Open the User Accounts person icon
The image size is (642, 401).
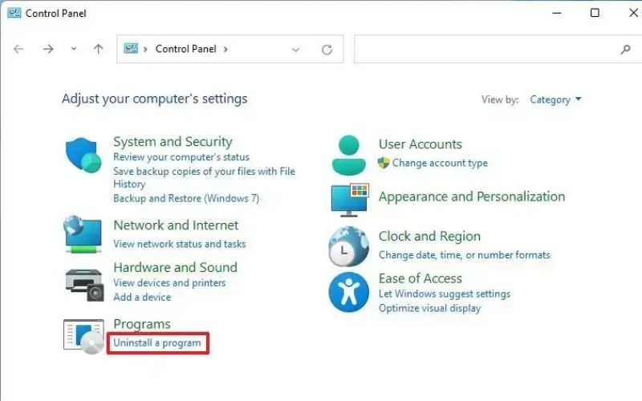click(x=349, y=155)
